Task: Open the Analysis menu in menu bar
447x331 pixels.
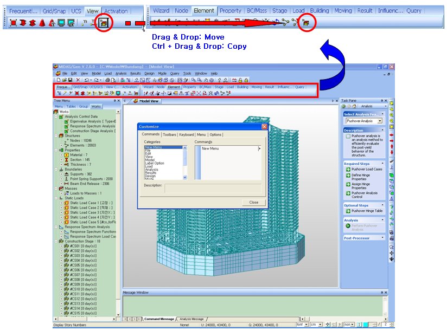Action: coord(121,73)
